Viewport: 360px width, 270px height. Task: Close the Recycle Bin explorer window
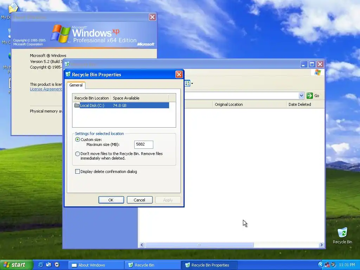[320, 64]
